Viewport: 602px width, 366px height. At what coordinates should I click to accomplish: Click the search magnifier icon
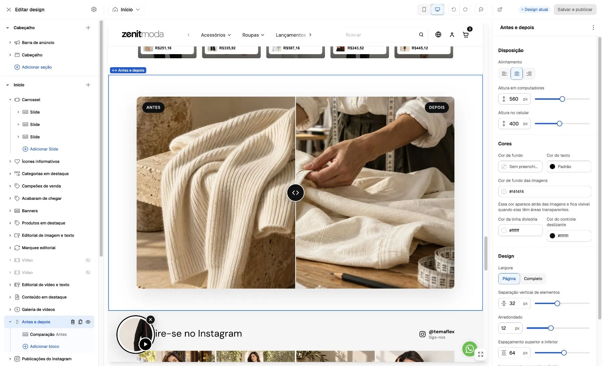tap(421, 35)
